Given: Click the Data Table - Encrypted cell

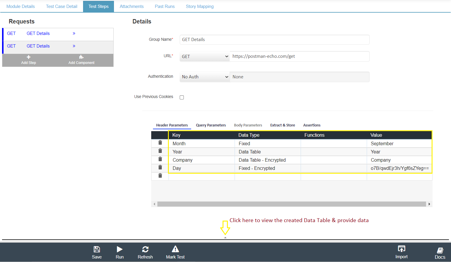Looking at the screenshot, I should 268,160.
